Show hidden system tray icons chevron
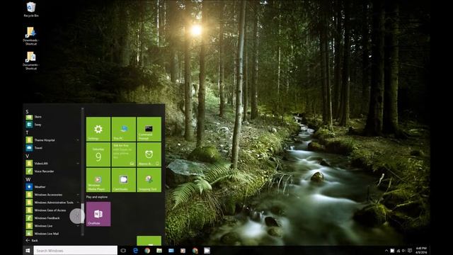The width and height of the screenshot is (453, 255). 386,251
